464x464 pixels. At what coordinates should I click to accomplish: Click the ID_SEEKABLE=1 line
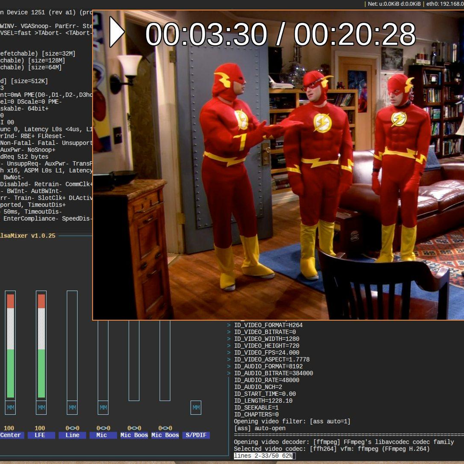(256, 407)
